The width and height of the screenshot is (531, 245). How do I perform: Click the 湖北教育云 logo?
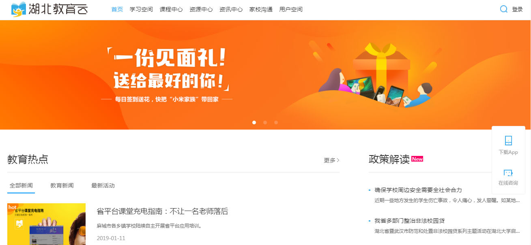[49, 9]
